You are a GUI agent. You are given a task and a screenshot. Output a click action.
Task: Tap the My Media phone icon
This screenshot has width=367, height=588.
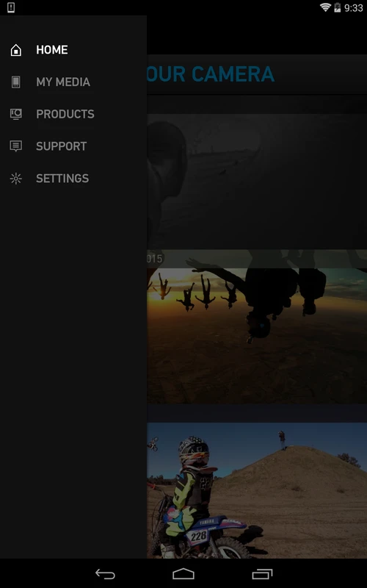[15, 82]
